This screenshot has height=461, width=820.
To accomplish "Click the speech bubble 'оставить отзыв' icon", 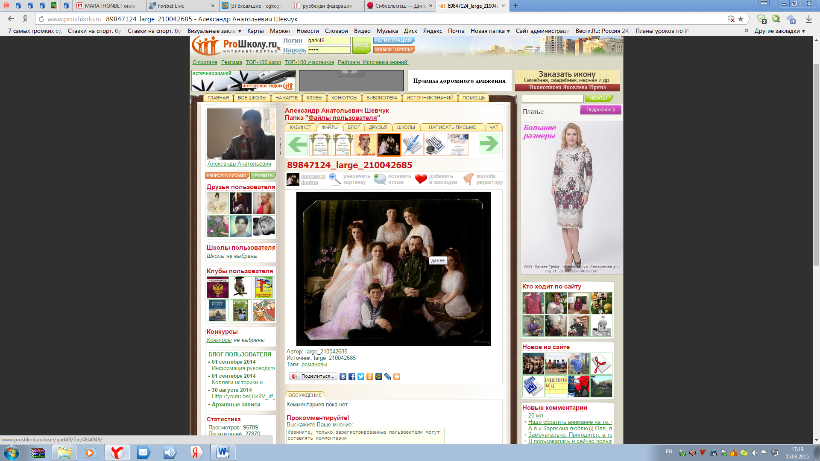I will pyautogui.click(x=380, y=179).
